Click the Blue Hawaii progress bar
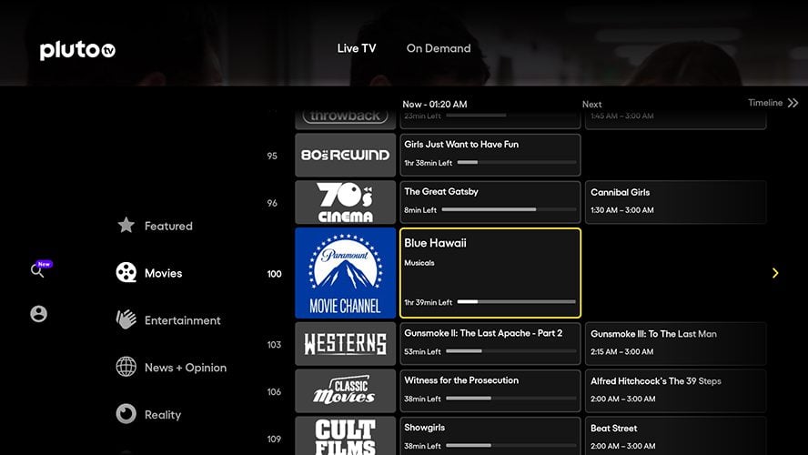Screen dimensions: 808x455 click(x=516, y=302)
